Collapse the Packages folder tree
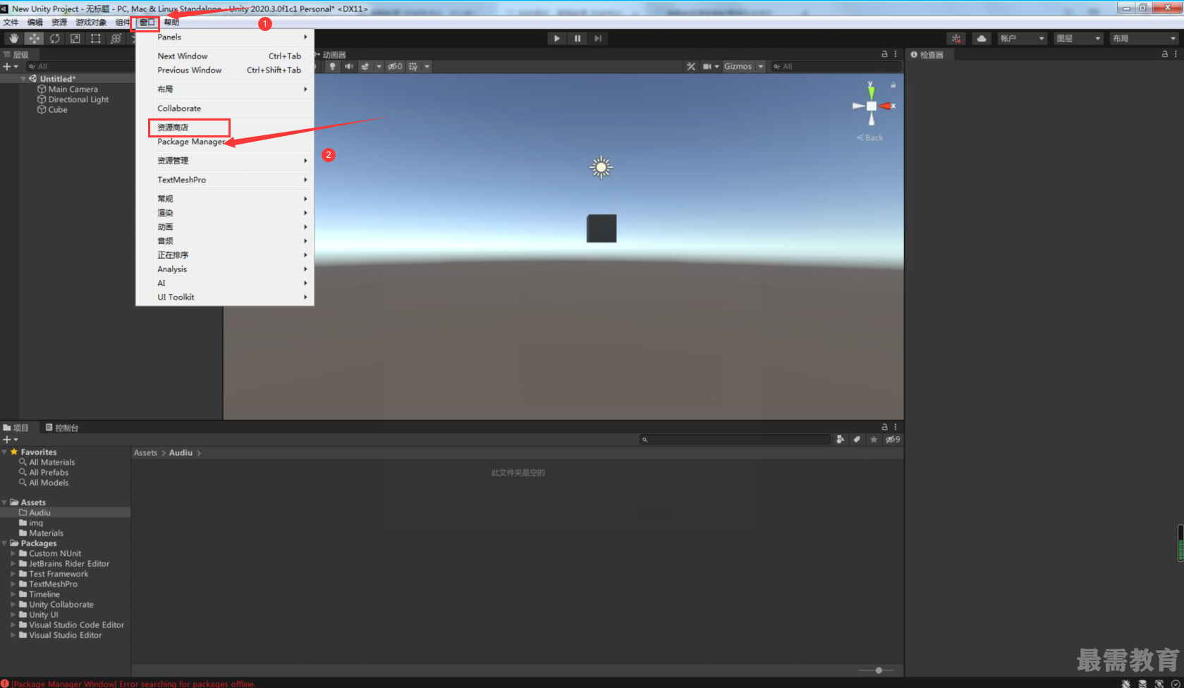Viewport: 1184px width, 688px height. click(x=5, y=543)
